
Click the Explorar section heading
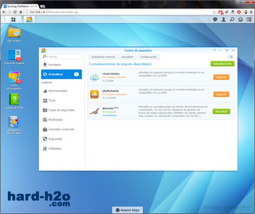(47, 83)
